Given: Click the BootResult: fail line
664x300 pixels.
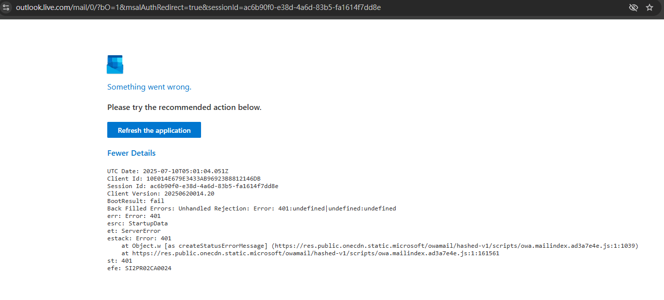Looking at the screenshot, I should point(136,201).
